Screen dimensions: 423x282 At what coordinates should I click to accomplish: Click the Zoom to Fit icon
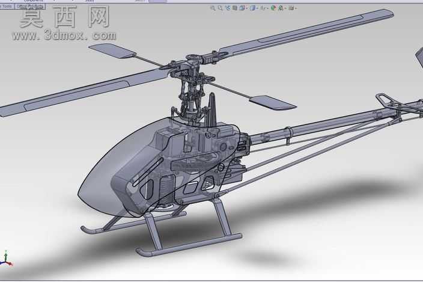click(x=213, y=8)
